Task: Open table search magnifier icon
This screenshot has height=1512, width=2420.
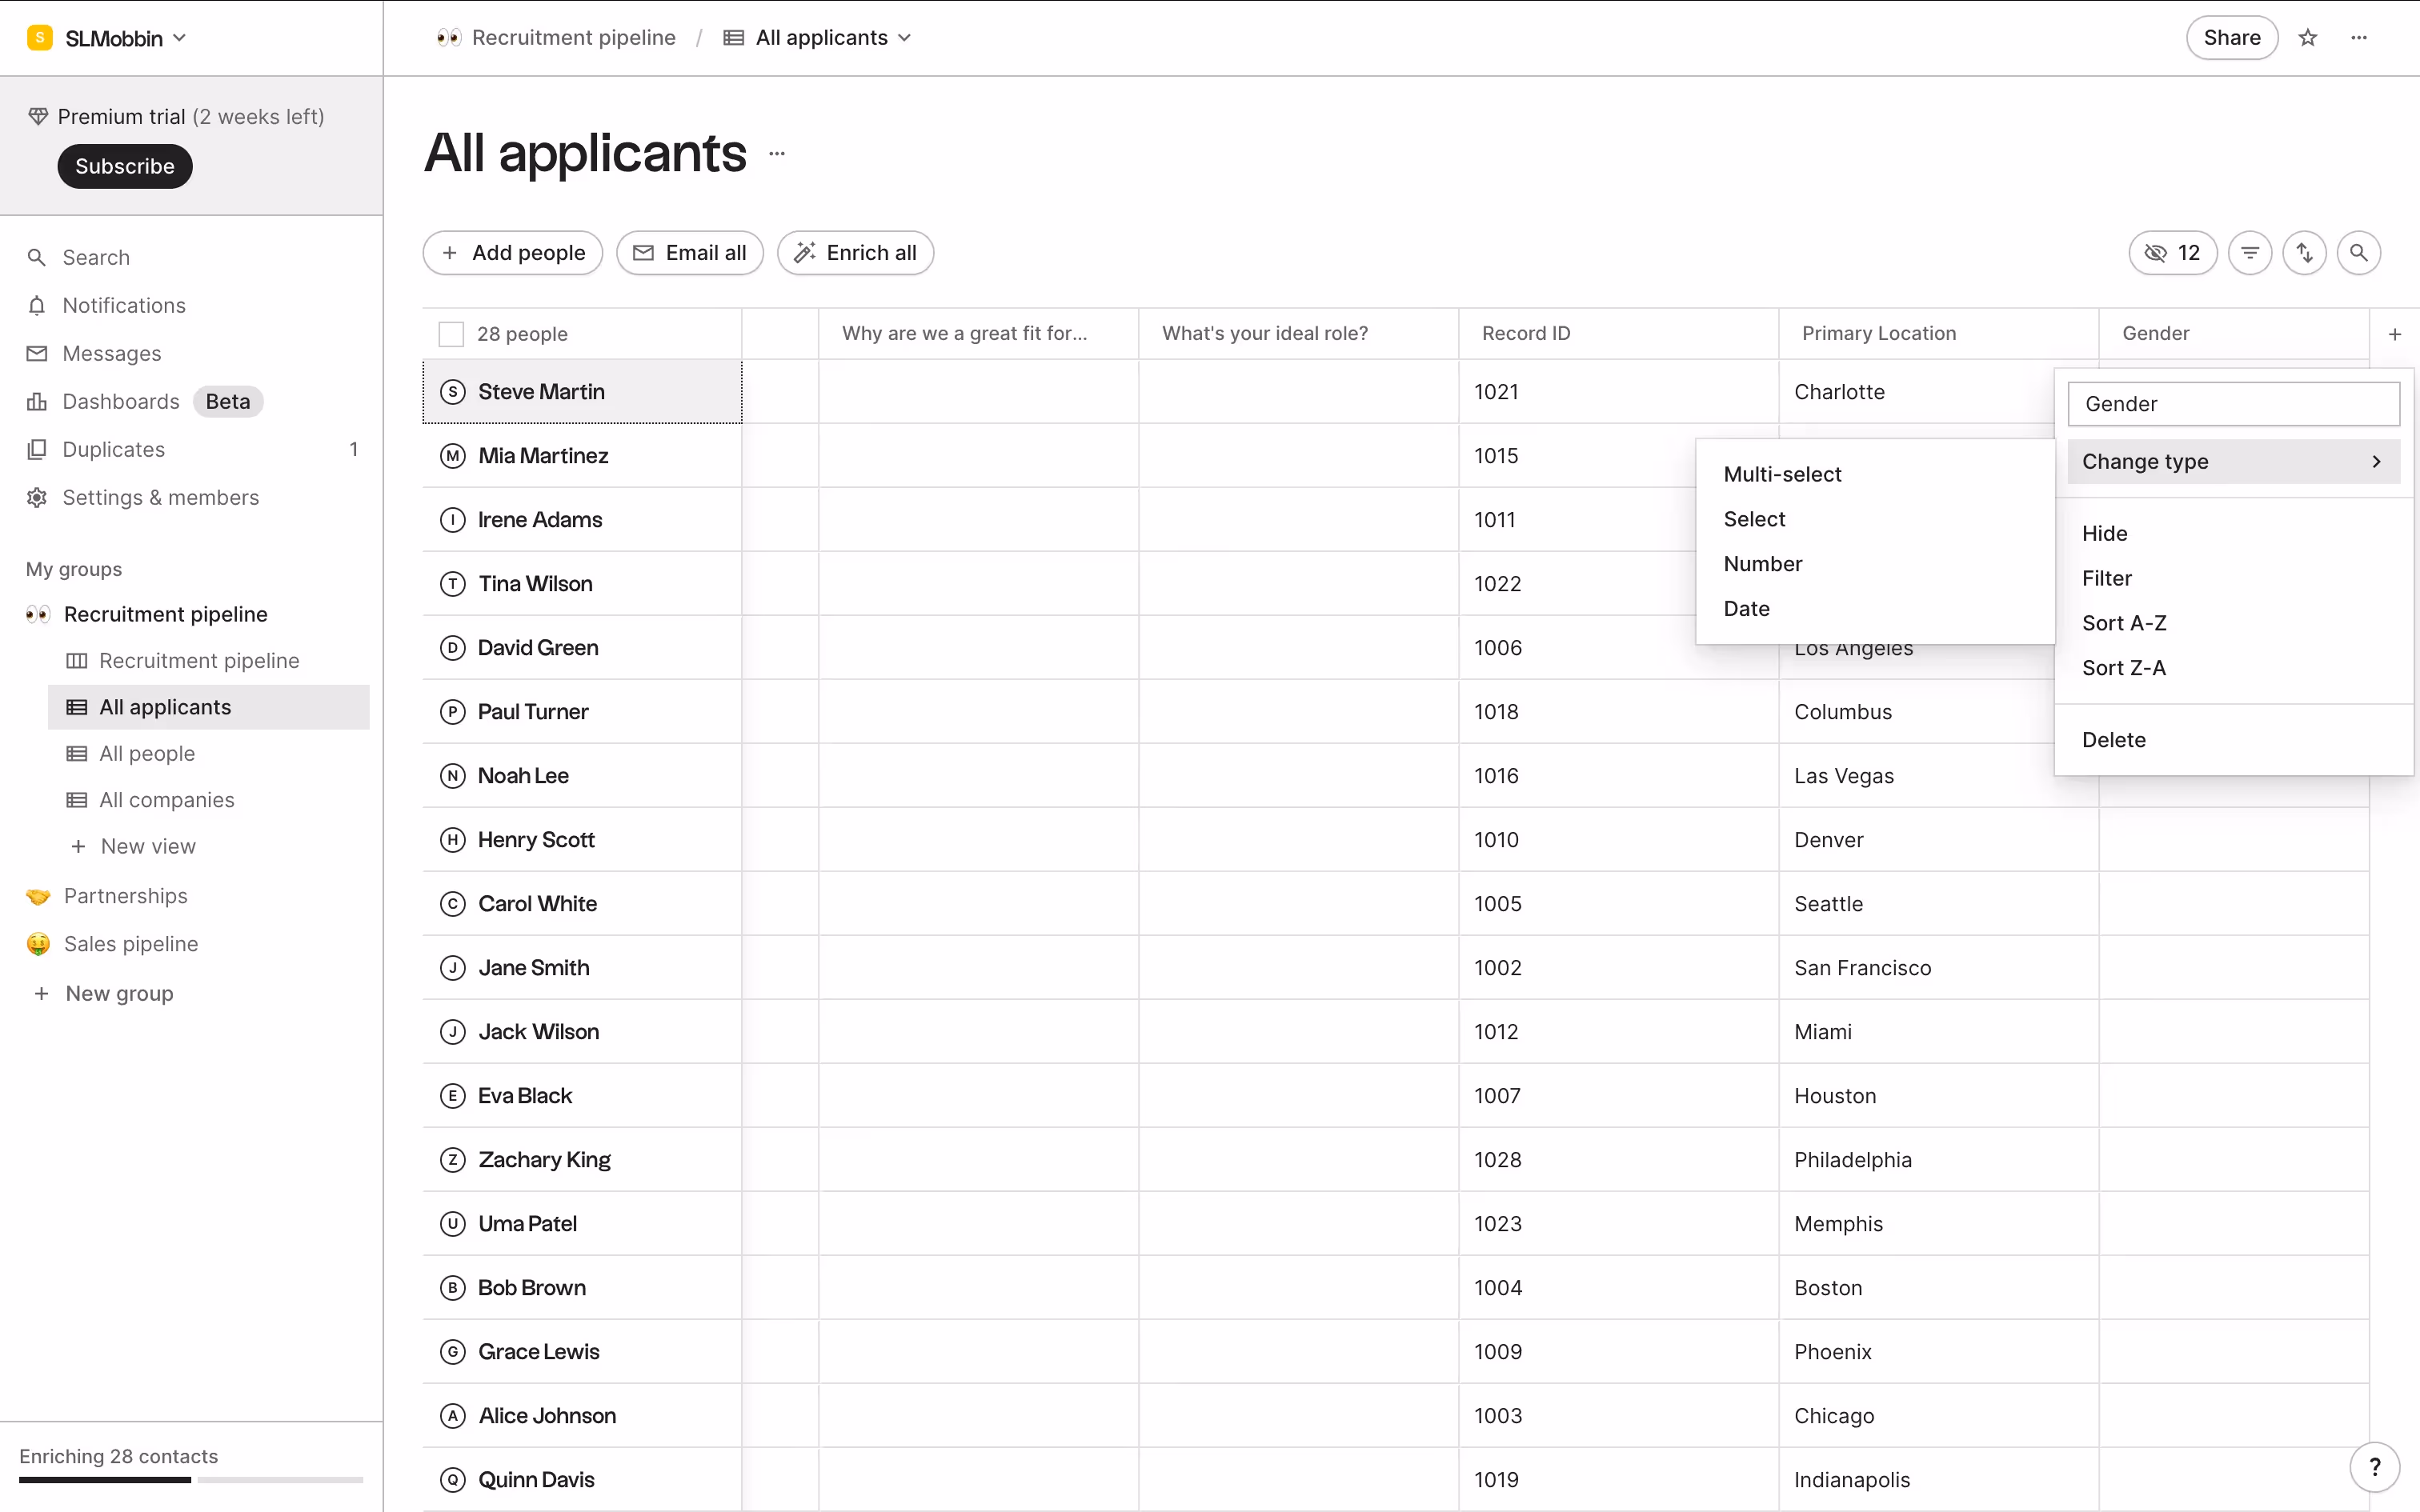Action: point(2358,253)
